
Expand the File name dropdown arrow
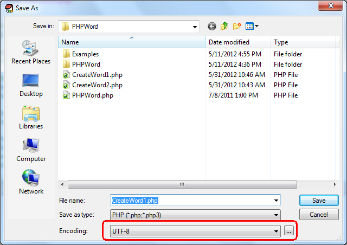(x=276, y=201)
